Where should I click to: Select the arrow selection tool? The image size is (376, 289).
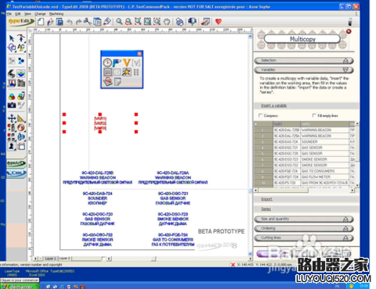12,38
